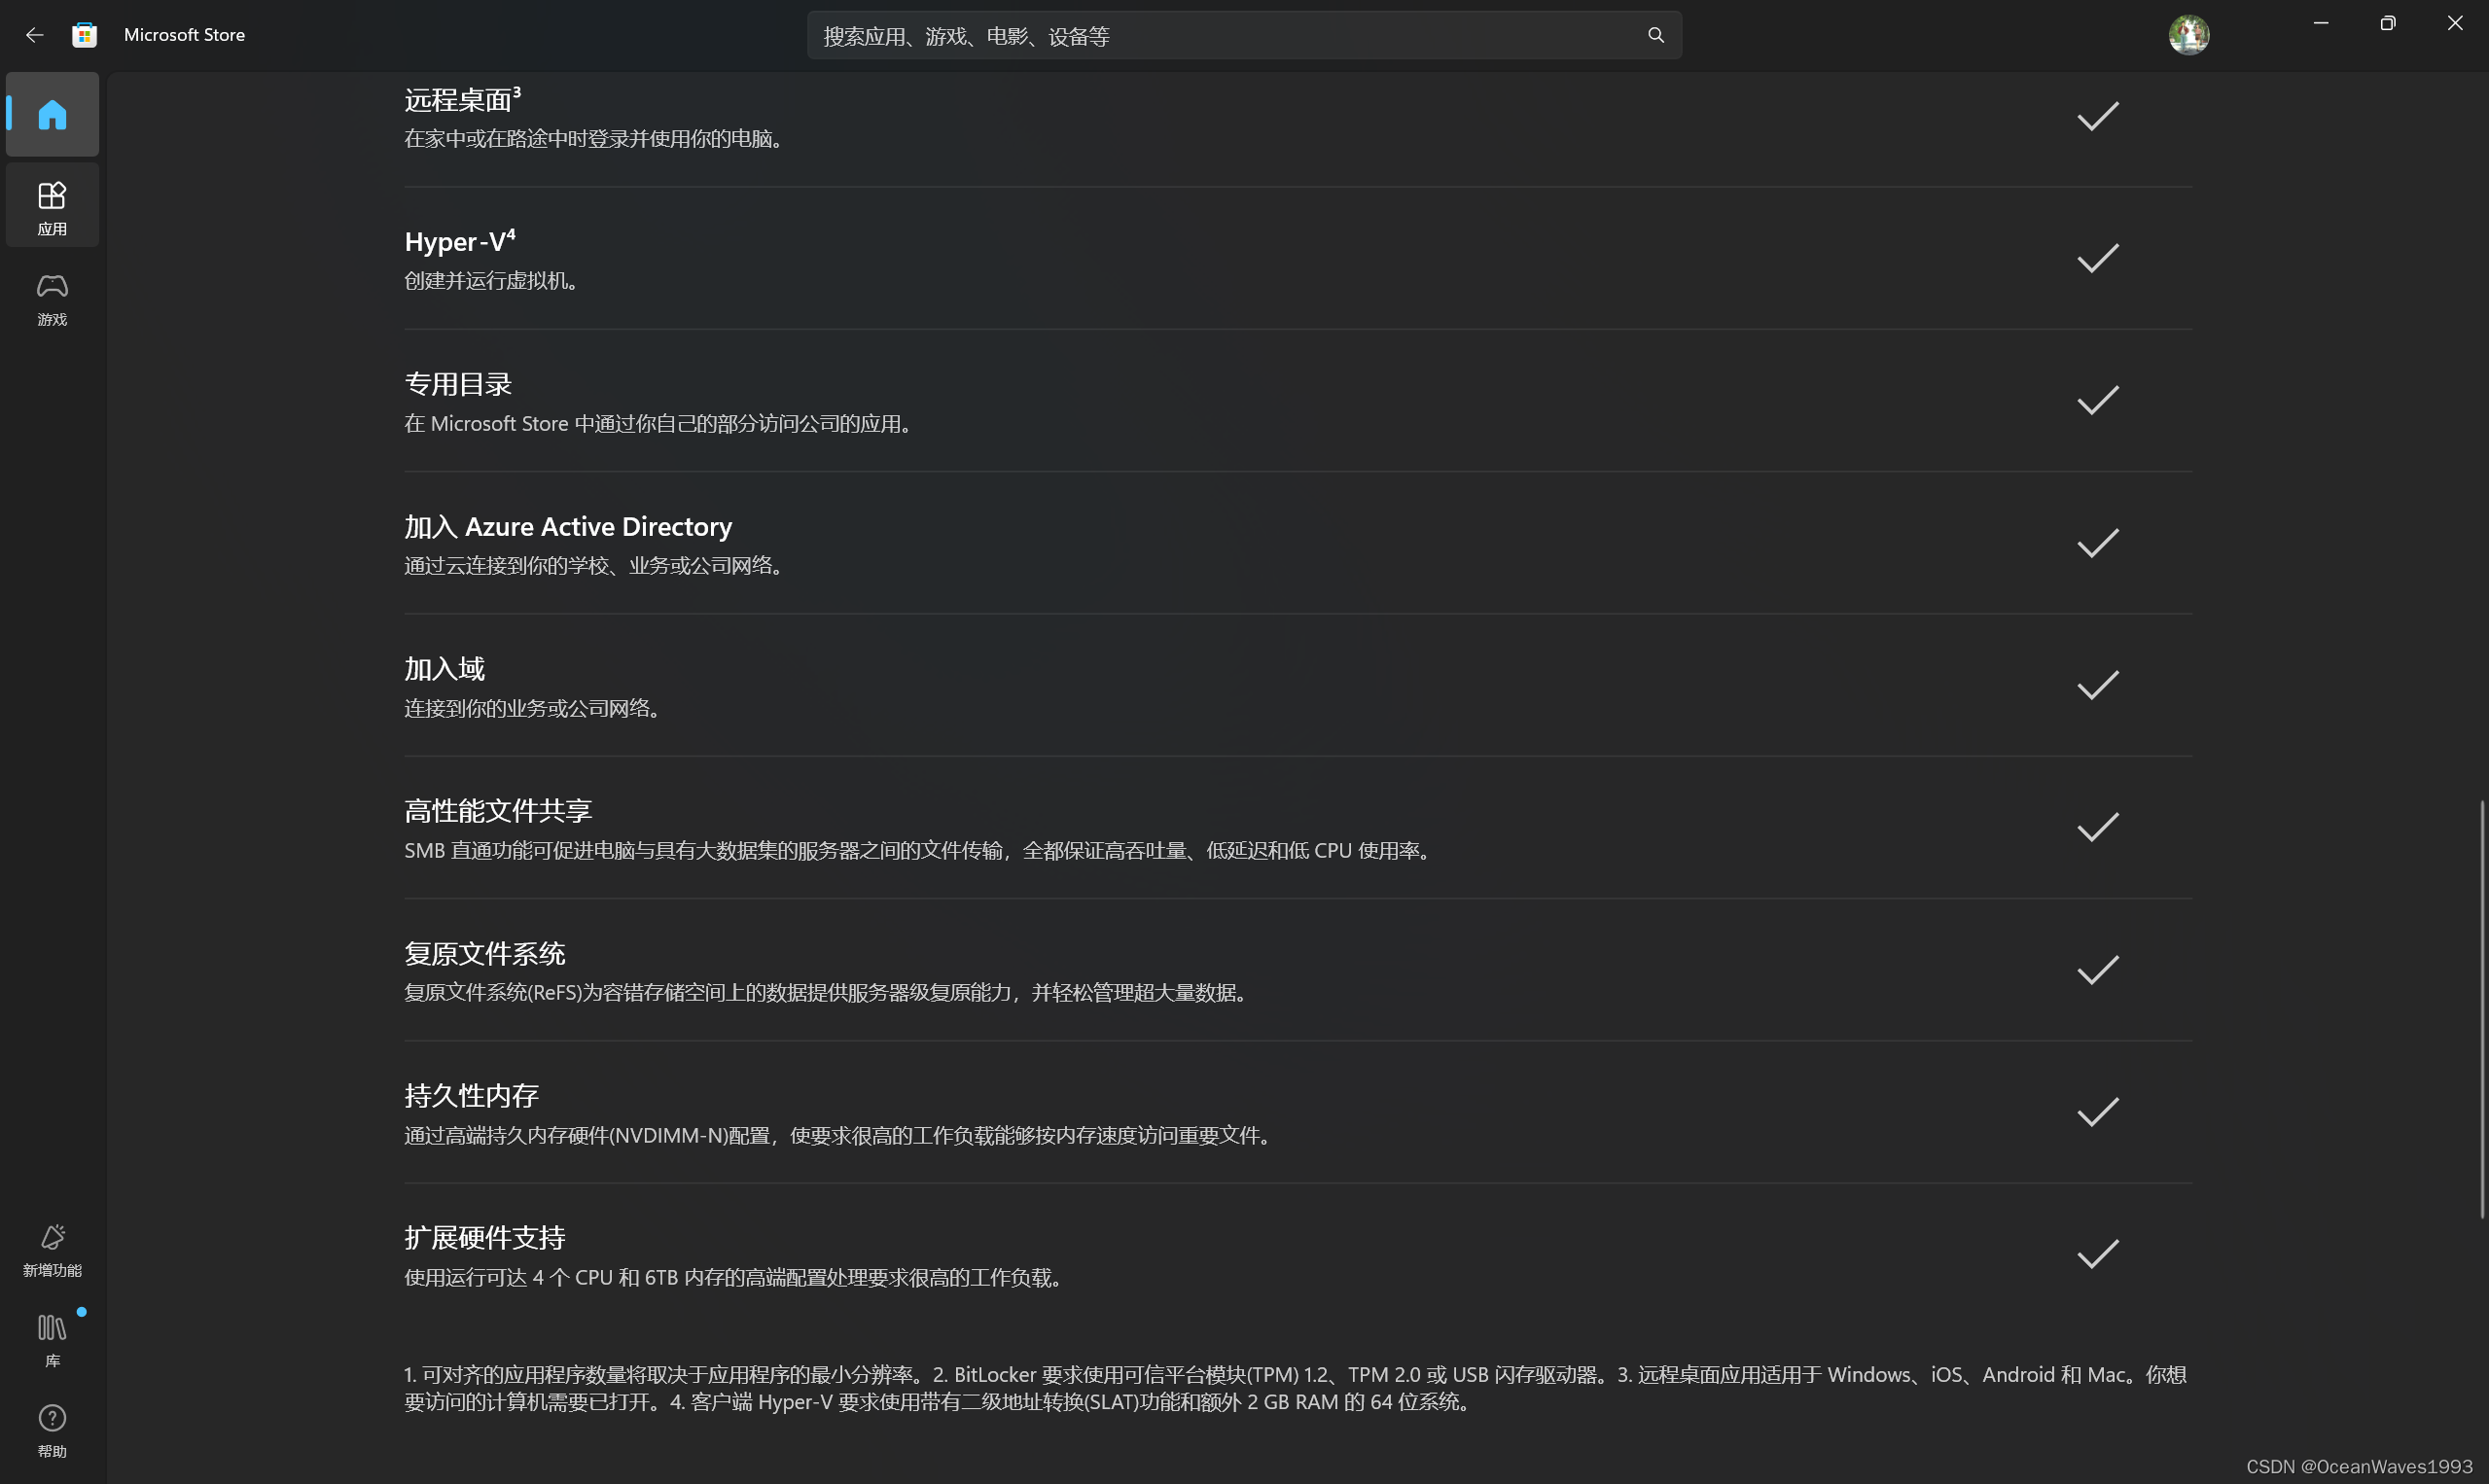2489x1484 pixels.
Task: Click description mentioning 4 个 CPU 和 6TB
Action: pos(735,1278)
